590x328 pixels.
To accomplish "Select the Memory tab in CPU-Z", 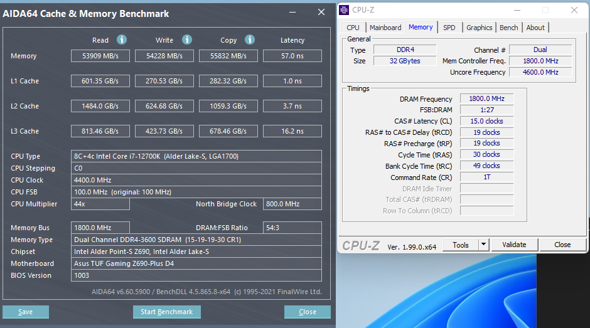I will [421, 27].
